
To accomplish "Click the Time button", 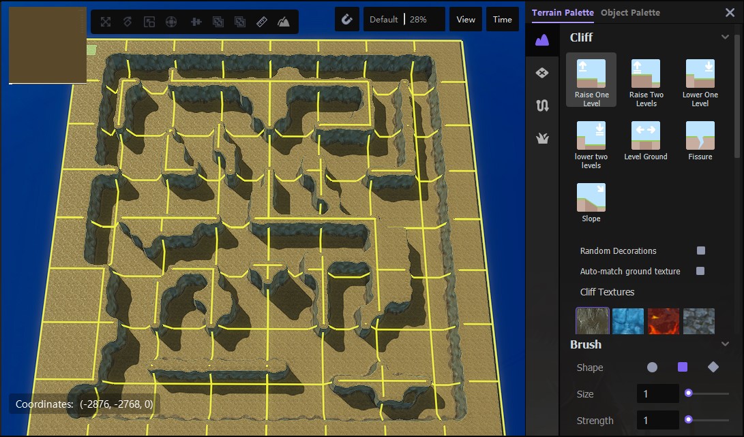I will pyautogui.click(x=502, y=20).
